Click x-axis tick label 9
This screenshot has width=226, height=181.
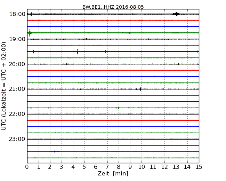[x=130, y=167]
